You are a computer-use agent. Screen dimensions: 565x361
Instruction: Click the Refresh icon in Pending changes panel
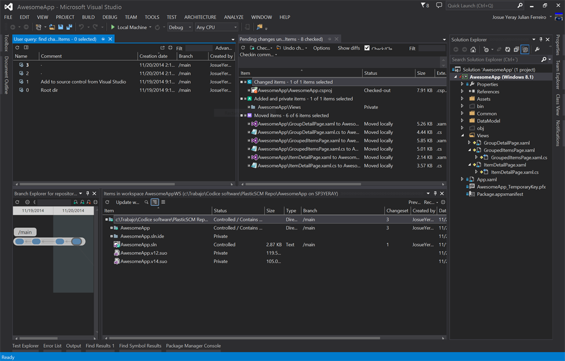(x=243, y=48)
